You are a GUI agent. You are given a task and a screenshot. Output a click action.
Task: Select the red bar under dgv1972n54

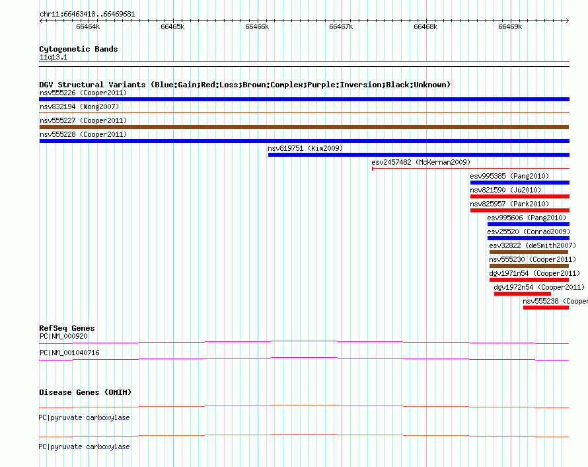pos(523,294)
